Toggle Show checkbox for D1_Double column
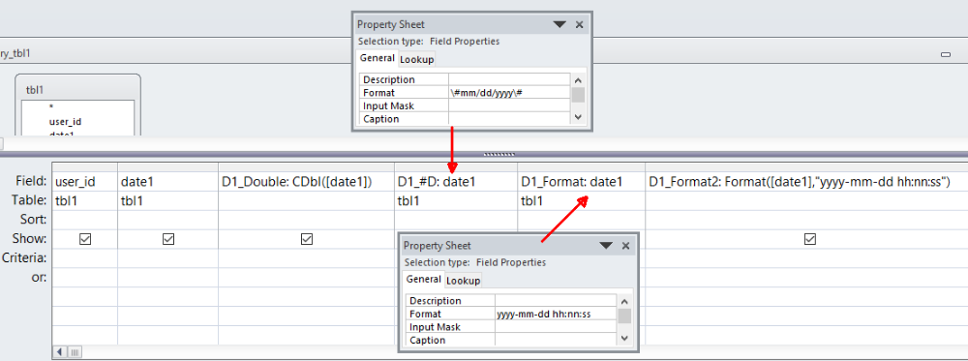The width and height of the screenshot is (968, 361). click(x=306, y=239)
